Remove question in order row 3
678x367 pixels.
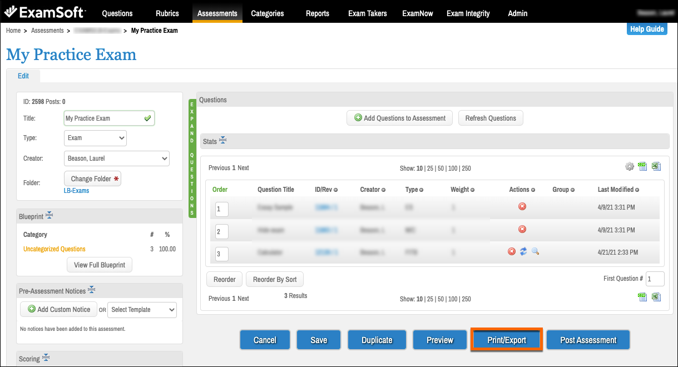pyautogui.click(x=512, y=252)
